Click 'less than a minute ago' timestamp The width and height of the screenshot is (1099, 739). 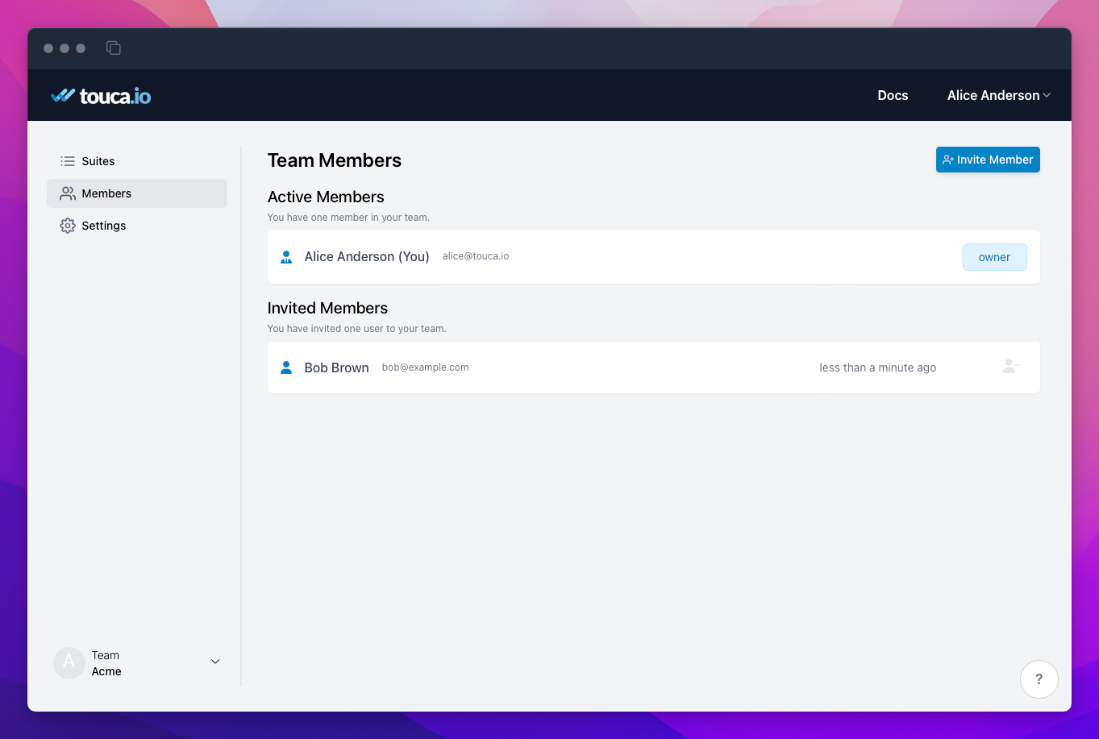coord(878,367)
